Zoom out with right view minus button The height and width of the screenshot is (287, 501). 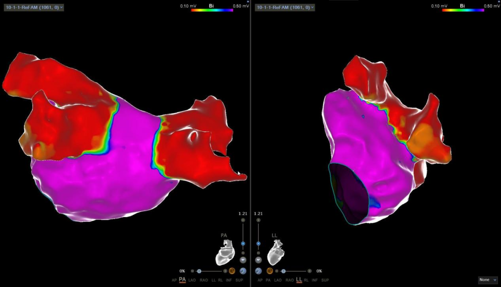tap(258, 253)
